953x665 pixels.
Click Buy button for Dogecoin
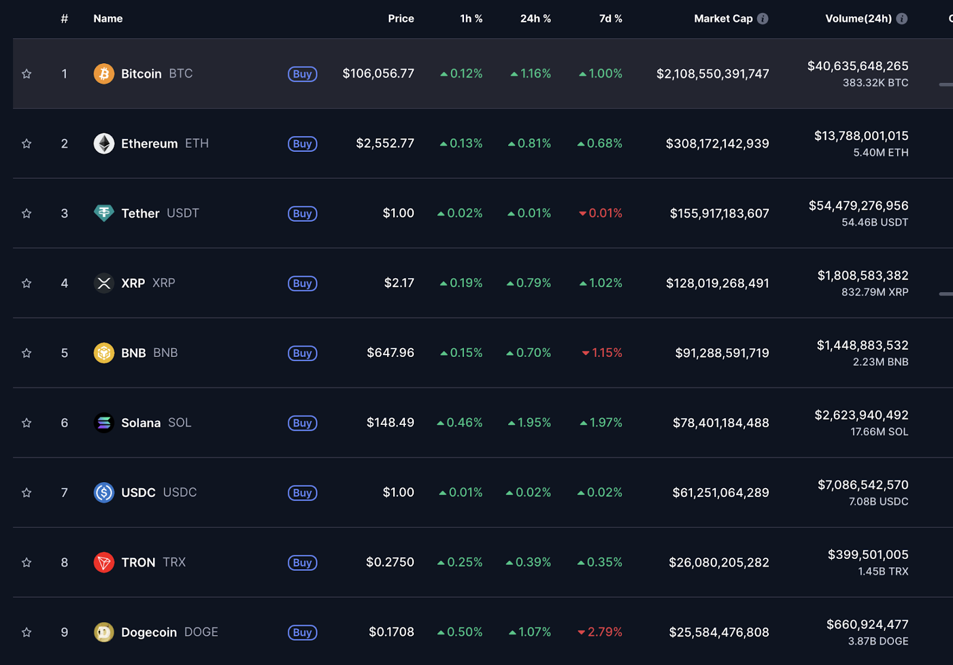click(303, 632)
